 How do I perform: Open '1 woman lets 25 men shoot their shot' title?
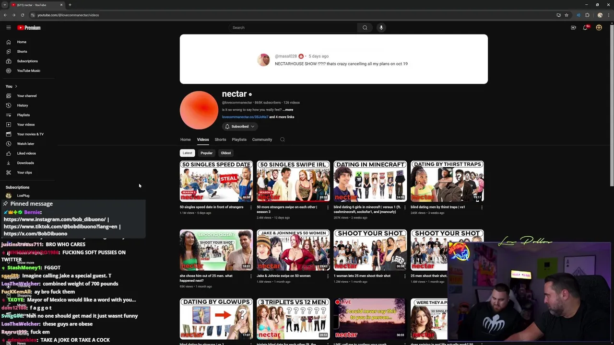coord(362,276)
